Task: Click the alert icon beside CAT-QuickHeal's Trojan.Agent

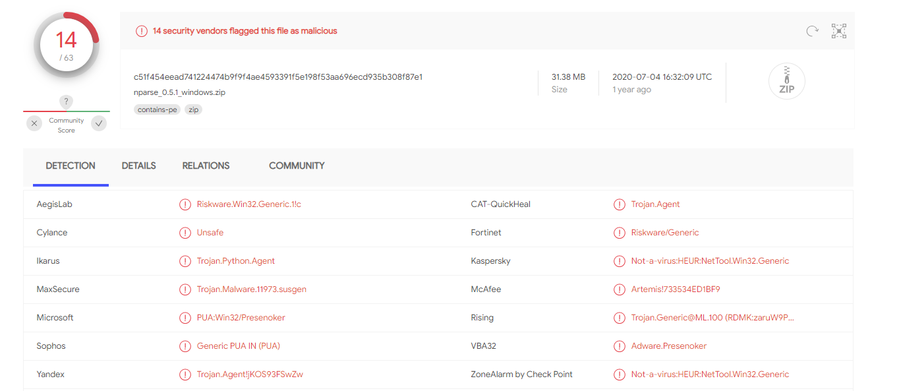Action: pyautogui.click(x=620, y=204)
